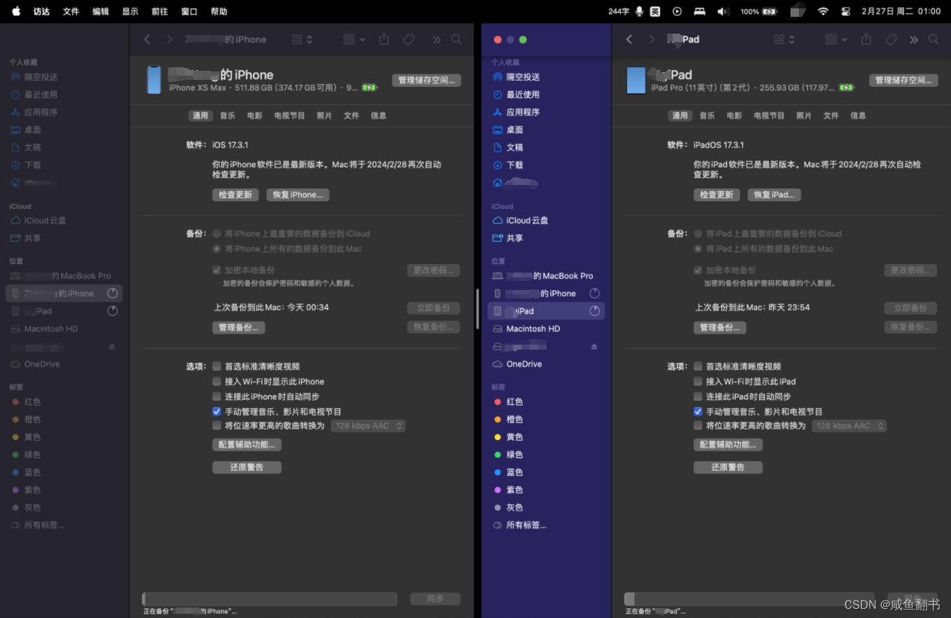The image size is (951, 618).
Task: Switch to 照片 tab in iPhone window
Action: [x=324, y=116]
